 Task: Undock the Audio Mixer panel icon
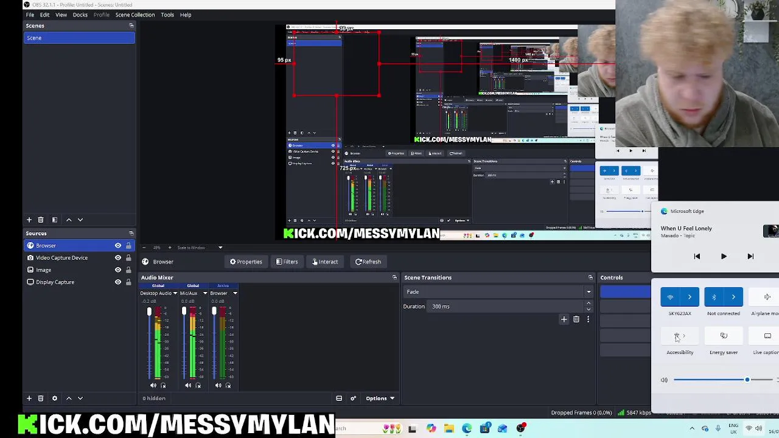tap(394, 277)
